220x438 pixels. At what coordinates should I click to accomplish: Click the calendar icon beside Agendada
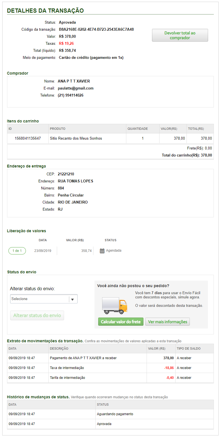[x=102, y=251]
